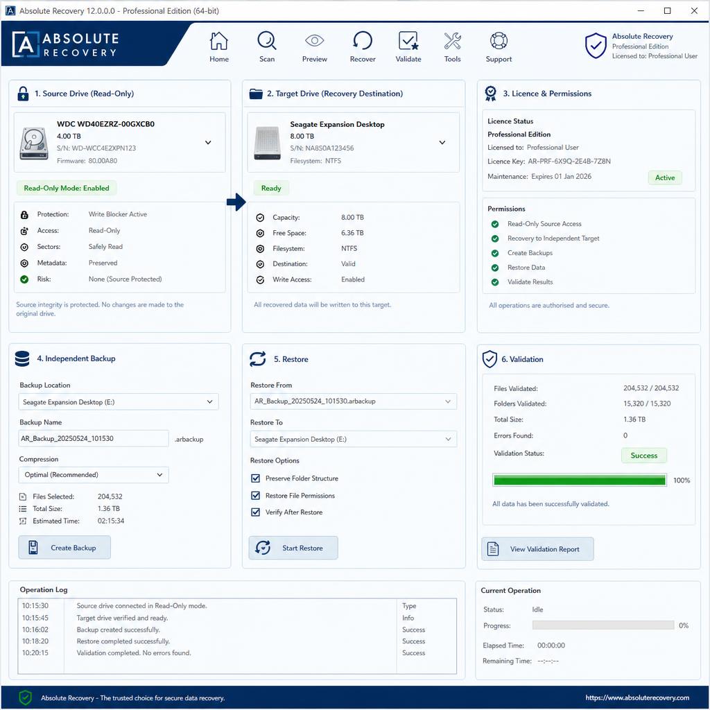The image size is (710, 710).
Task: Click log entry 'Backup created successfully.'
Action: [118, 630]
